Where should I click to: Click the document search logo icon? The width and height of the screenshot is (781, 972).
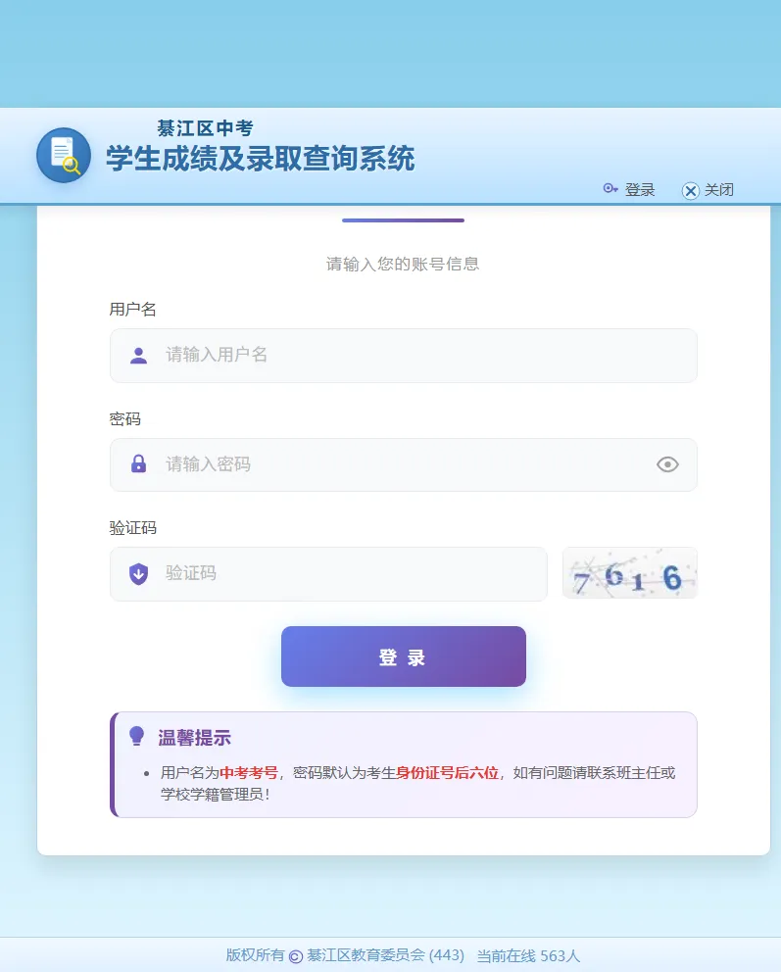(64, 155)
